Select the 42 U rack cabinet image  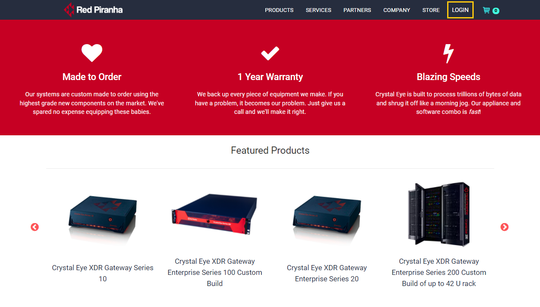[x=439, y=215]
